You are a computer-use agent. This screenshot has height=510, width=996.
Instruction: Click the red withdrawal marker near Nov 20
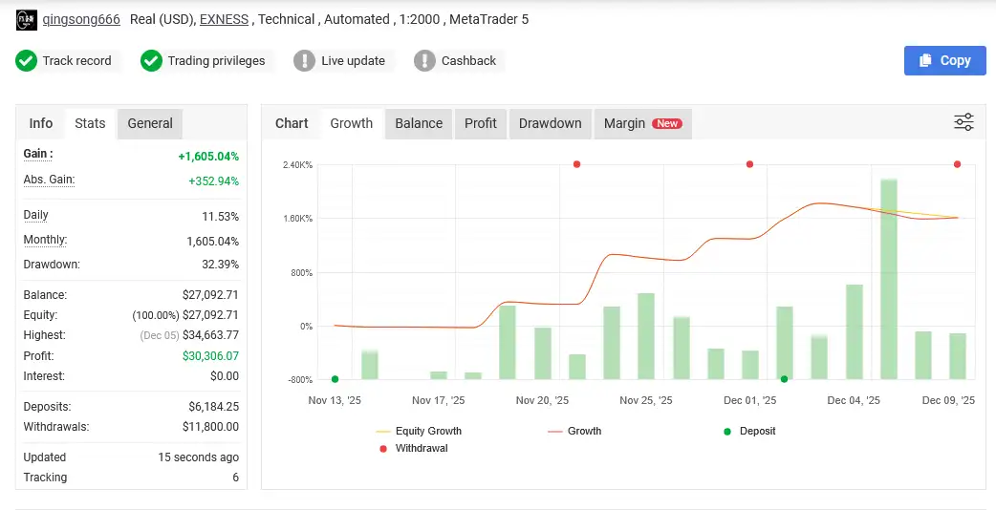click(x=576, y=164)
